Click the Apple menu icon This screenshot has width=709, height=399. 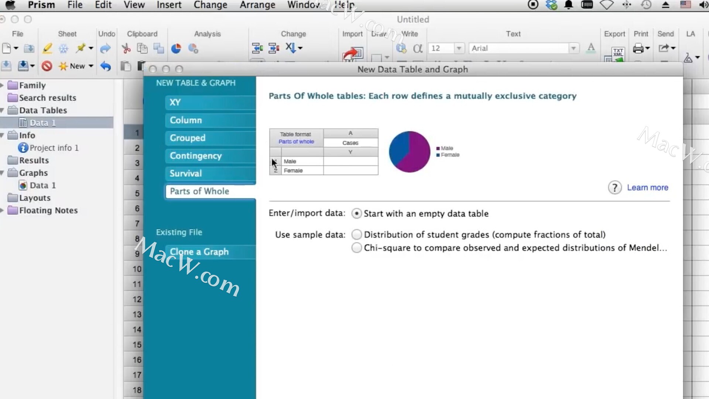[10, 5]
